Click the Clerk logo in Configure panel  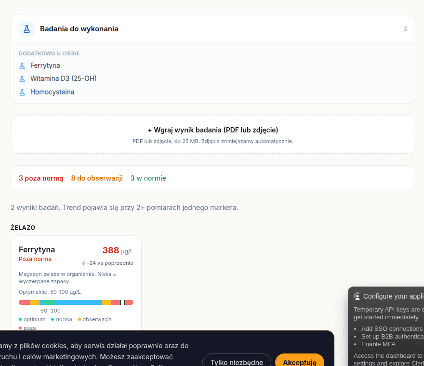click(357, 297)
